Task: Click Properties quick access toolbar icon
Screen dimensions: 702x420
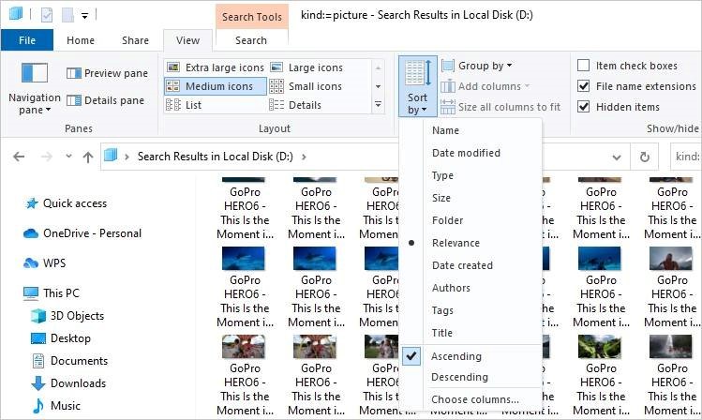Action: click(x=47, y=15)
